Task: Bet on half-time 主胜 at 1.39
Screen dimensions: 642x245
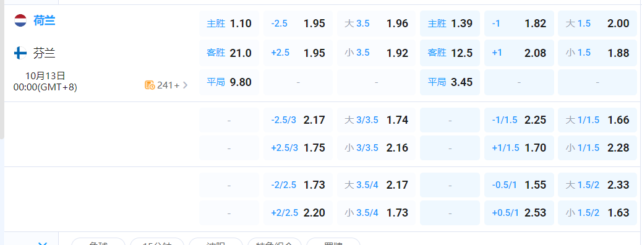Action: 450,24
